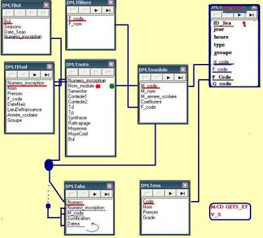Go to next record in DM.TEtud navigator
The height and width of the screenshot is (238, 263).
click(35, 74)
